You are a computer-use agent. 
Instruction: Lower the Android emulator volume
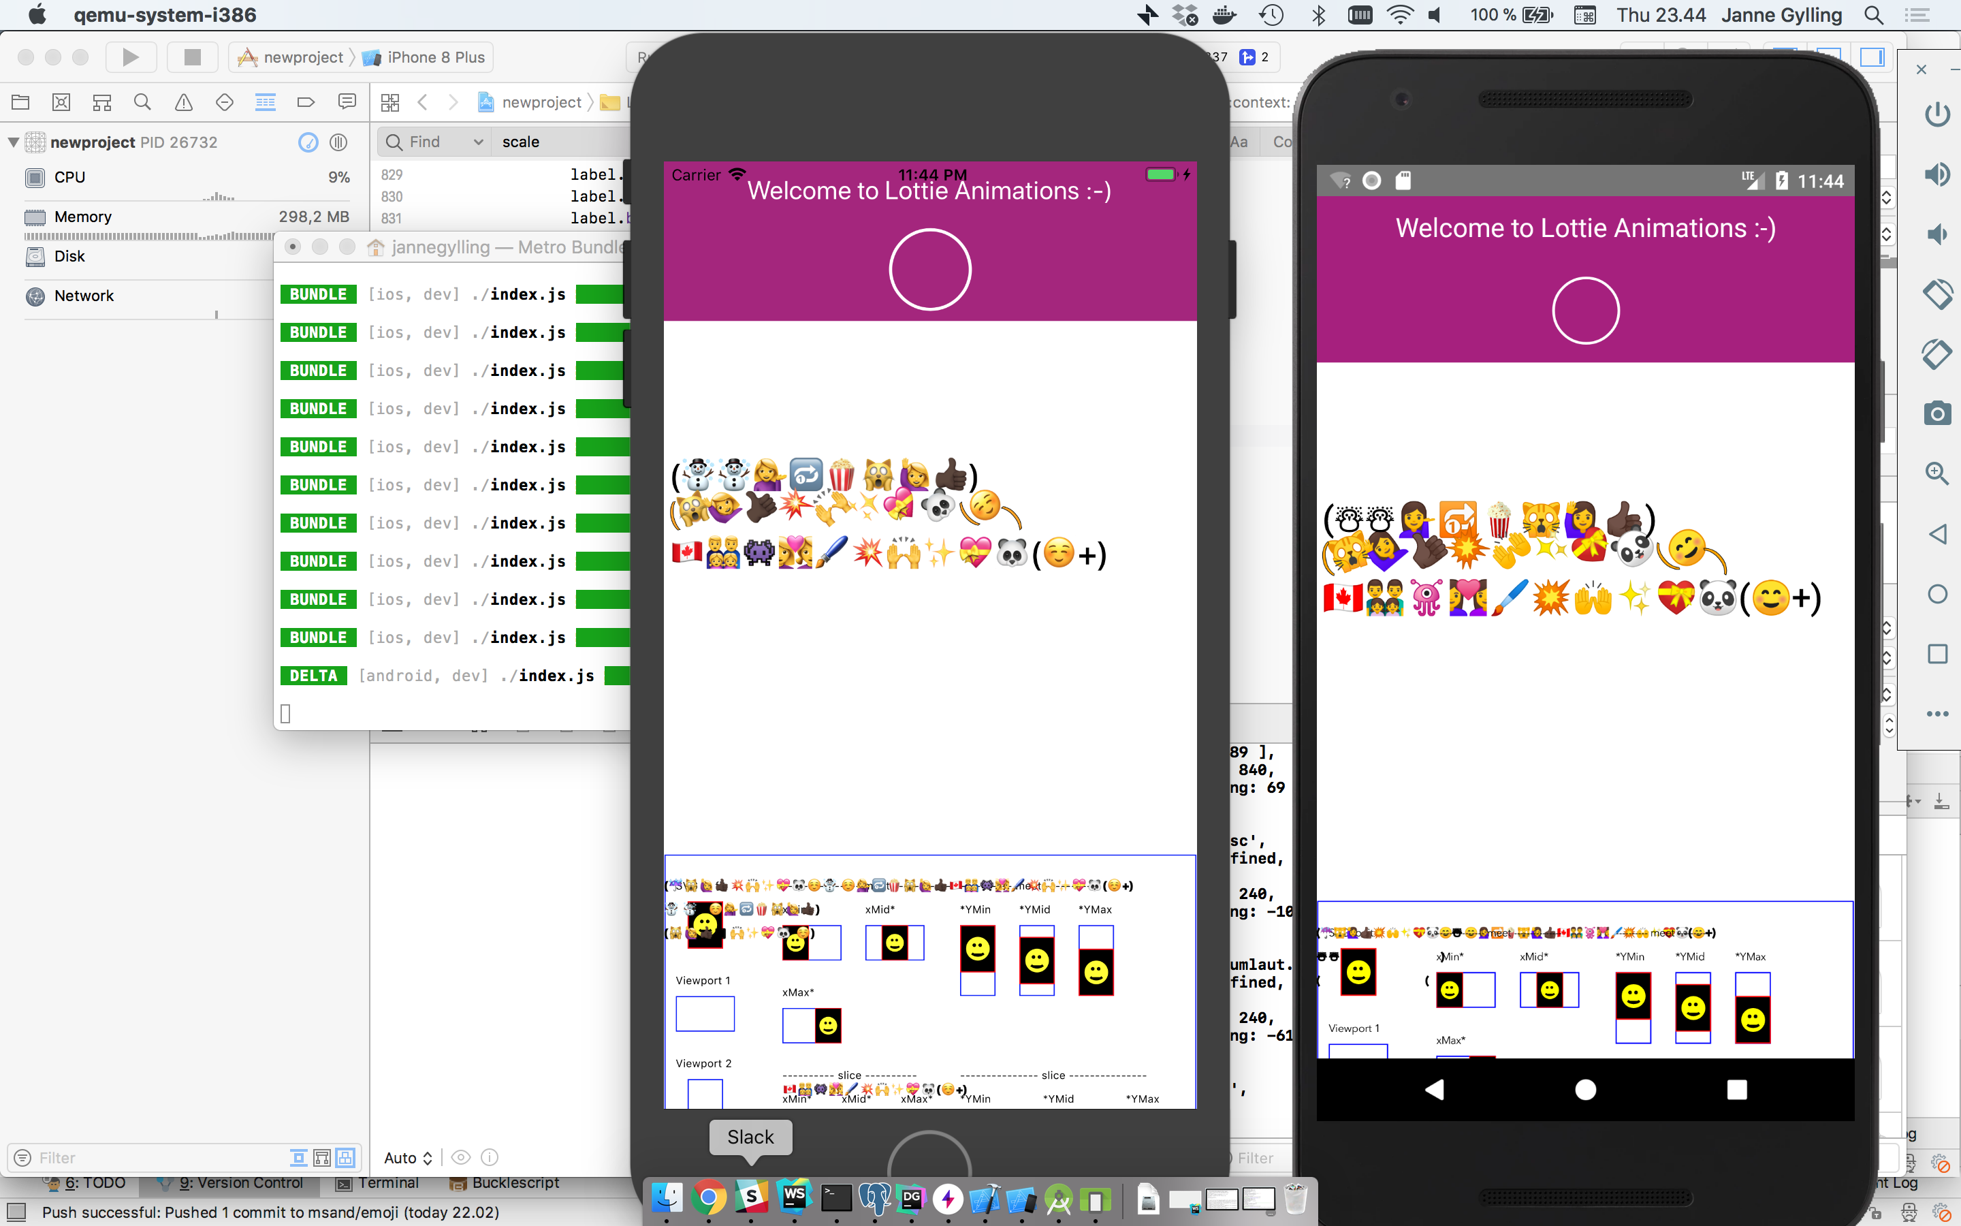tap(1937, 234)
